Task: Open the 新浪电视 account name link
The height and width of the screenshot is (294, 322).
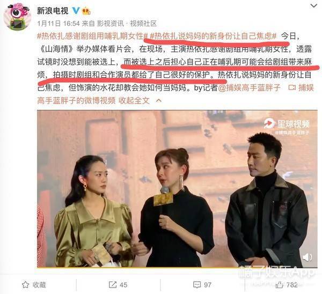Action: coord(53,11)
